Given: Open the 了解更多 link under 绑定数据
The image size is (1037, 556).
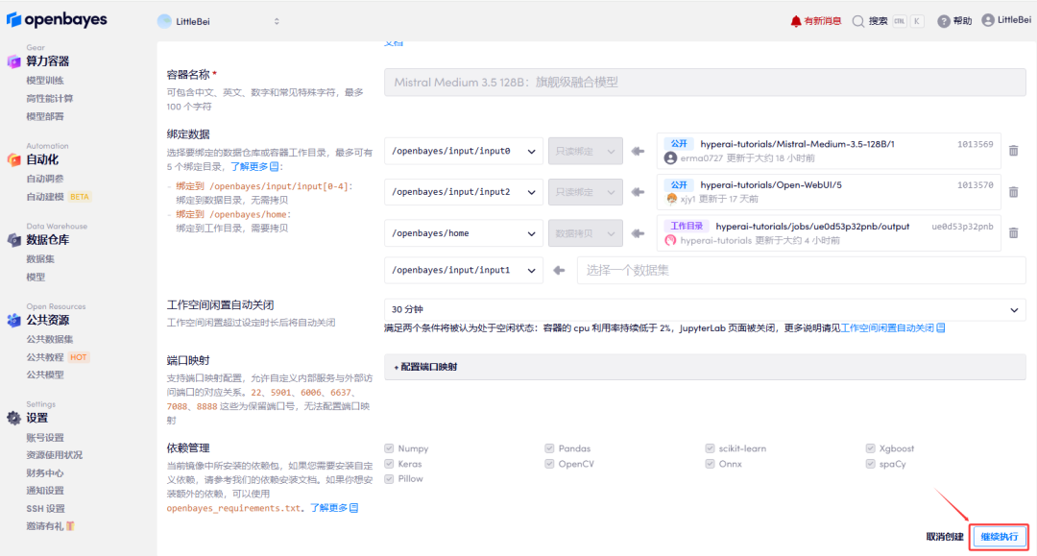Looking at the screenshot, I should coord(254,166).
